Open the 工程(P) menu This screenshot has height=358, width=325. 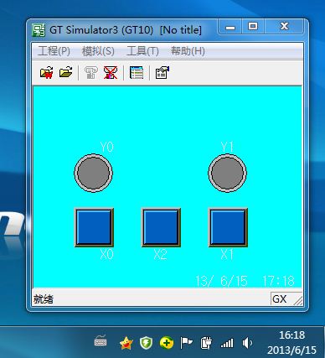point(54,51)
